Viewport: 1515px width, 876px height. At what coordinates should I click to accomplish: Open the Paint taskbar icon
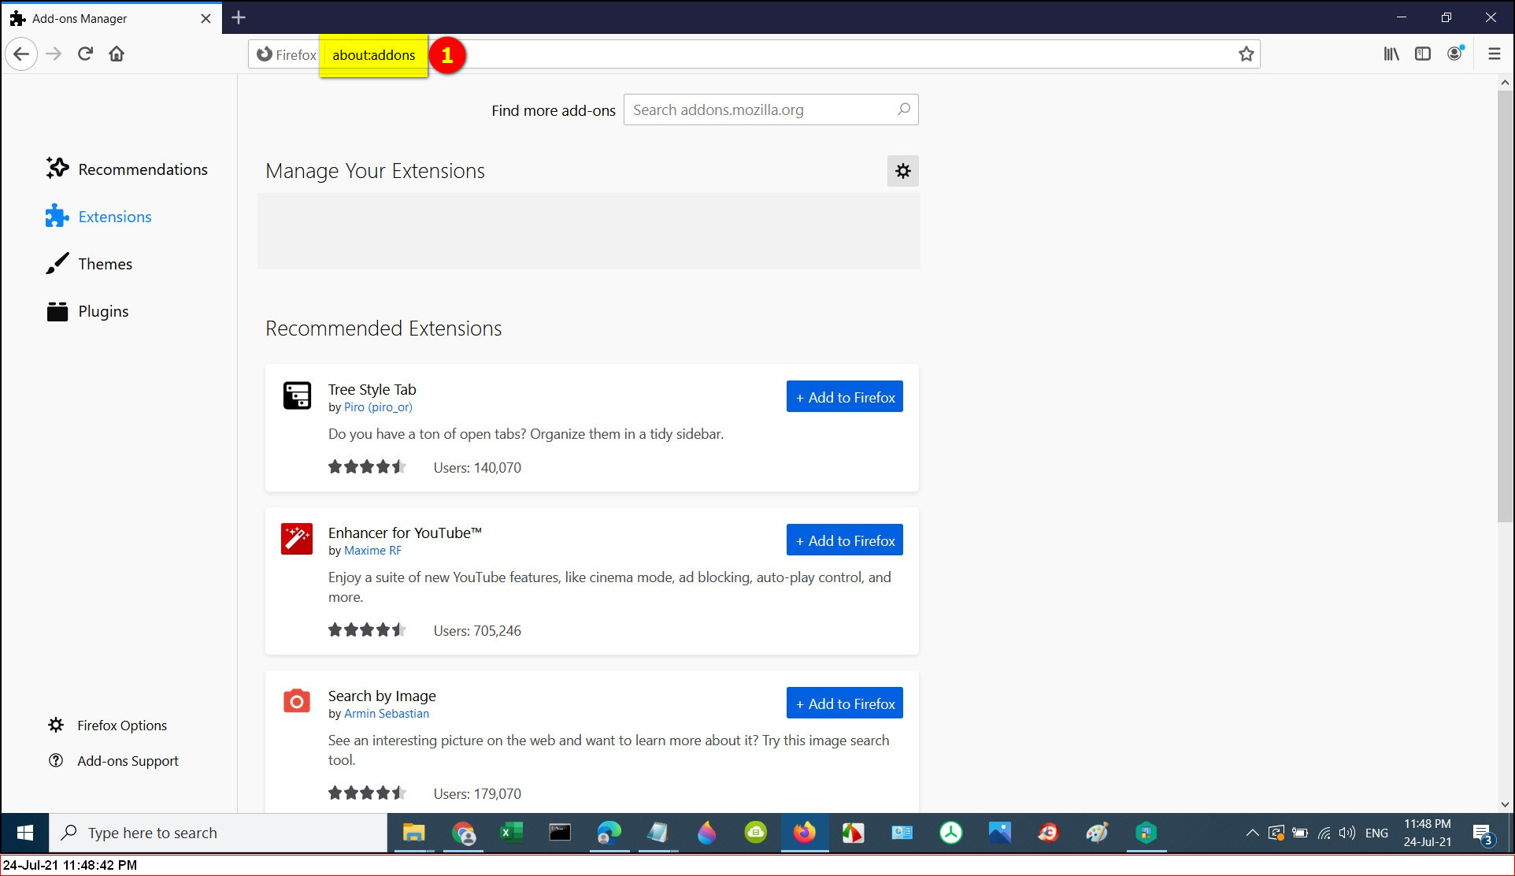point(1097,833)
